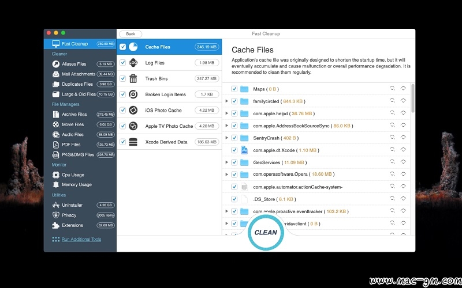Uncheck the Cache Files category checkbox

pos(123,47)
